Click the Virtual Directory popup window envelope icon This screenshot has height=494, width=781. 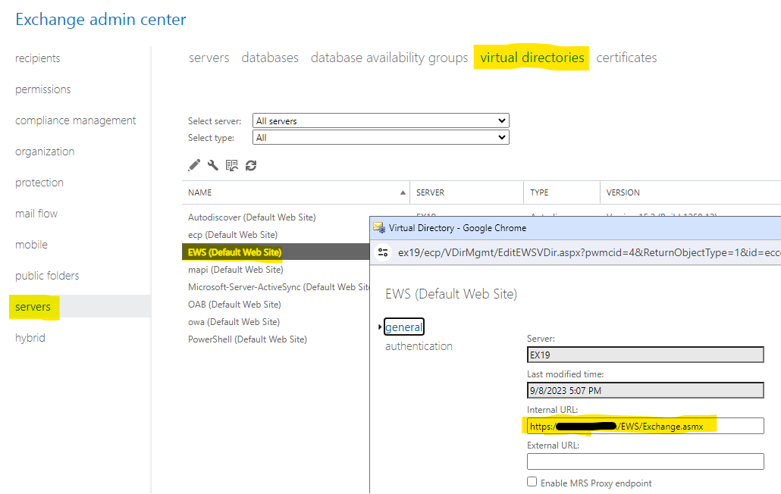379,228
